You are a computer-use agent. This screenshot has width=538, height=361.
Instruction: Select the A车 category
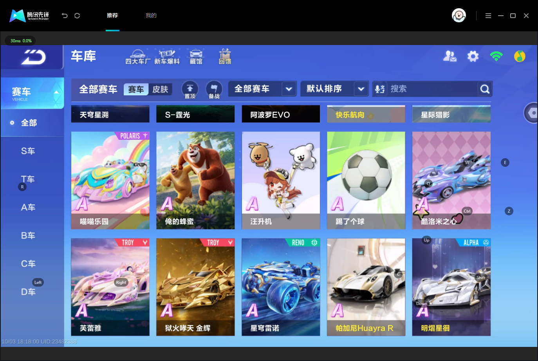[x=28, y=208]
